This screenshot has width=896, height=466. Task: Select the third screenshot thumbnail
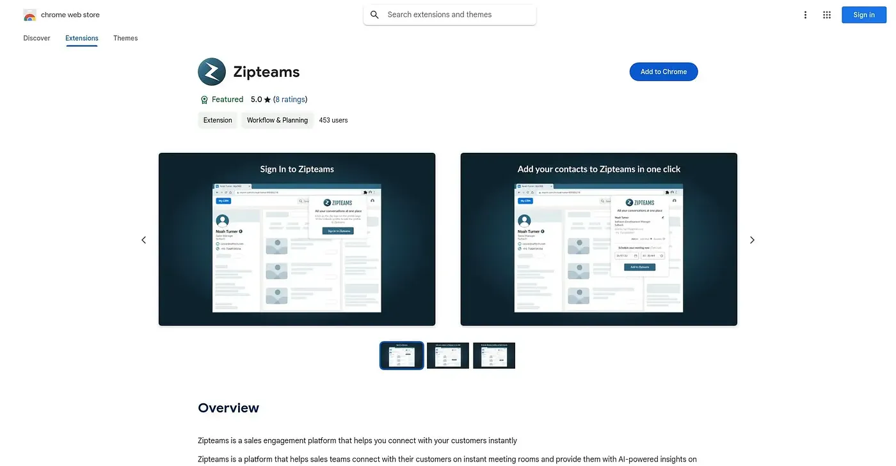494,355
